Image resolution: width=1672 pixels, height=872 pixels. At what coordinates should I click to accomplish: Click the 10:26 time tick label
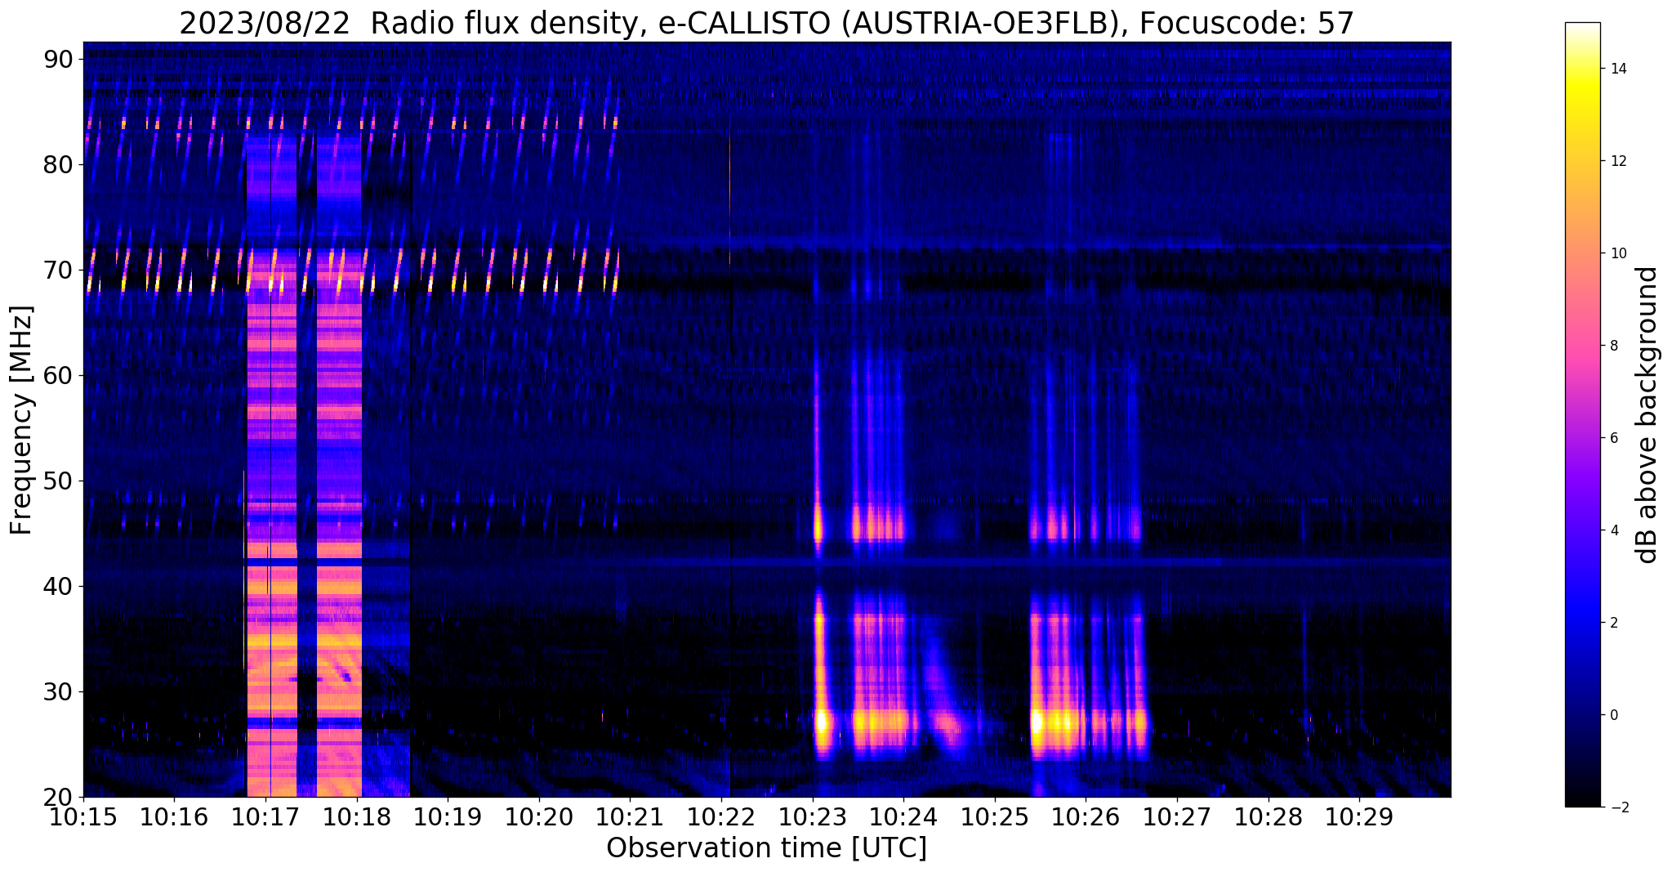[1086, 817]
